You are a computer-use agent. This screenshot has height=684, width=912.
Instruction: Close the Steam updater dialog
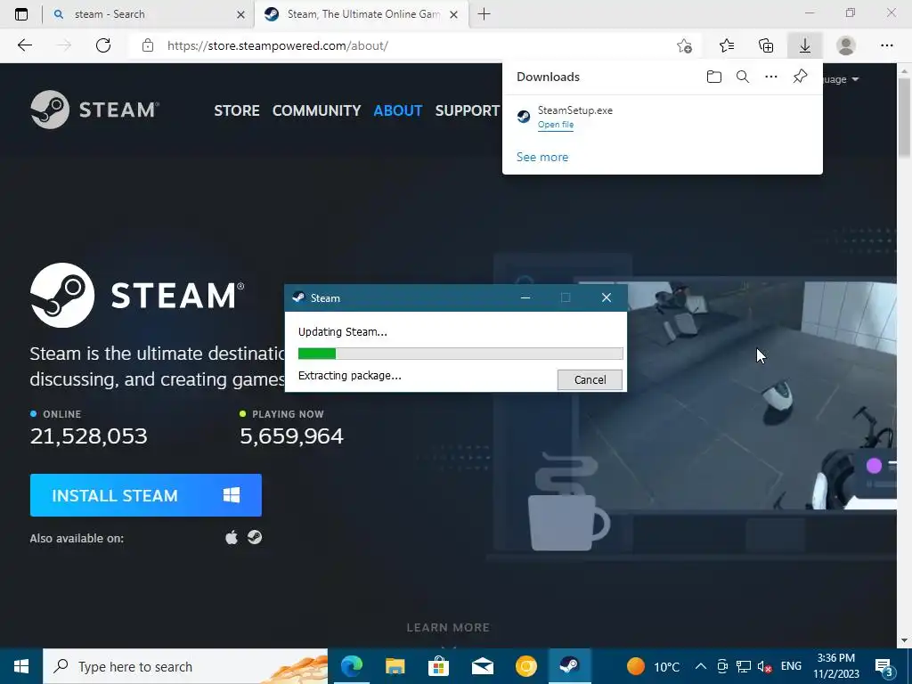pyautogui.click(x=606, y=297)
